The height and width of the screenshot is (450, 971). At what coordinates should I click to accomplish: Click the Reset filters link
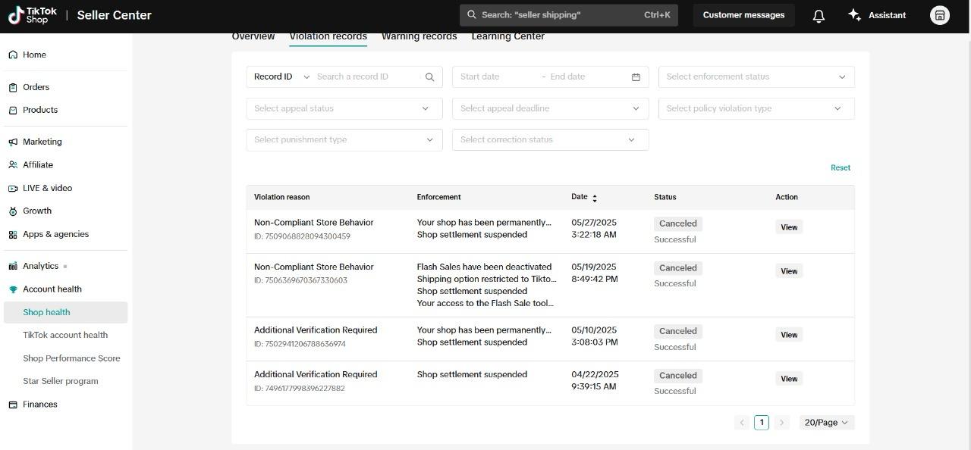coord(840,167)
